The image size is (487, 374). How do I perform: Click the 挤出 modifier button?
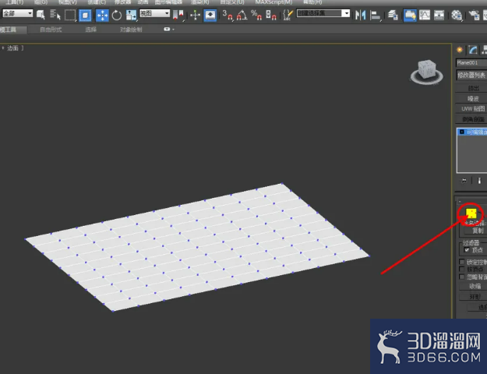click(471, 88)
